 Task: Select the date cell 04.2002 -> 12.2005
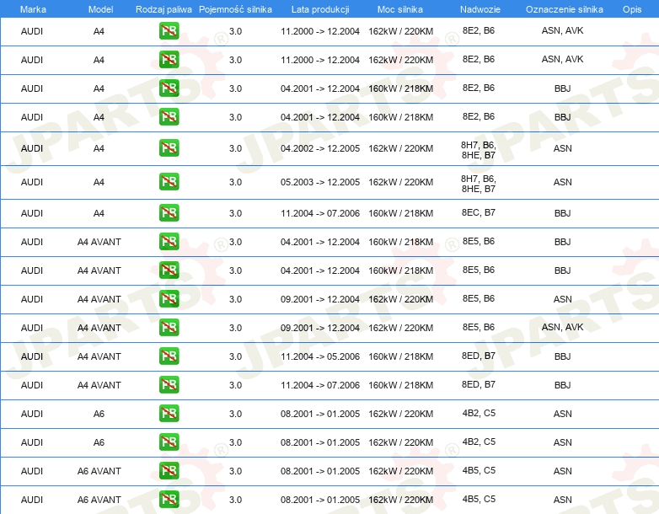[x=320, y=148]
